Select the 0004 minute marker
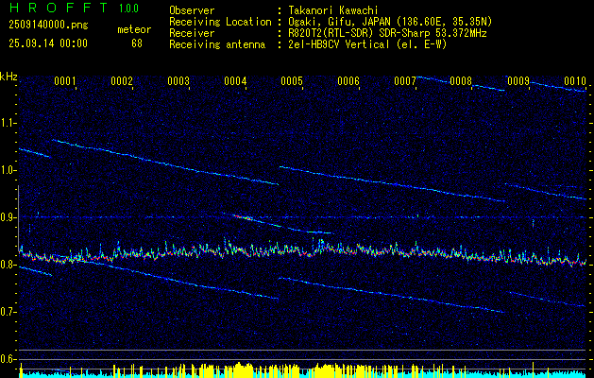The image size is (594, 378). pos(235,82)
